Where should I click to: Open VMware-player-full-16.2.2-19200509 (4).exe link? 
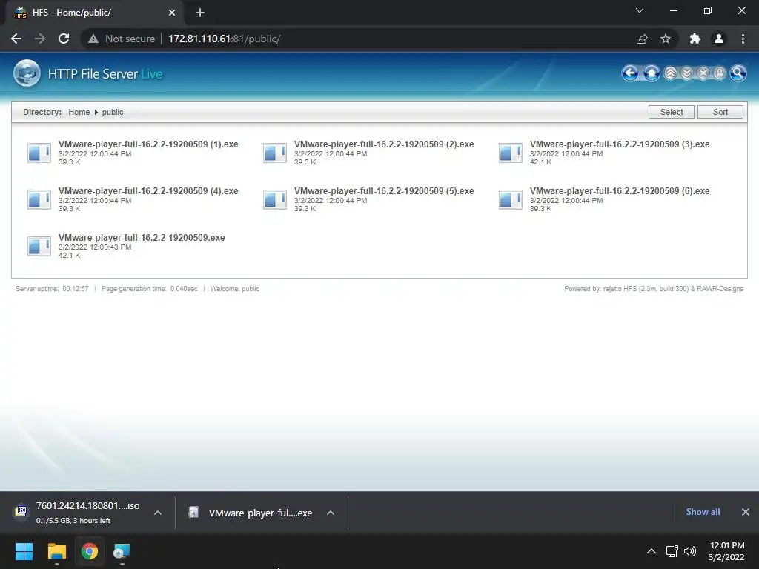pyautogui.click(x=148, y=190)
